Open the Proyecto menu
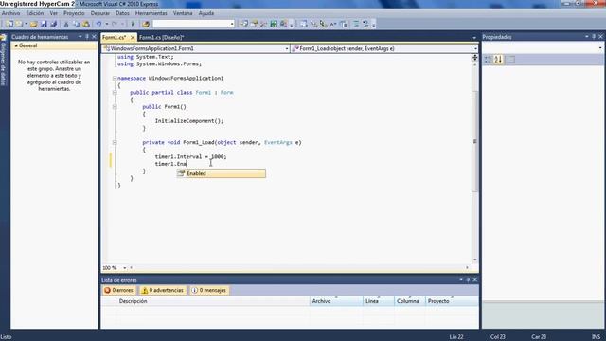Viewport: 606px width, 341px height. [74, 13]
